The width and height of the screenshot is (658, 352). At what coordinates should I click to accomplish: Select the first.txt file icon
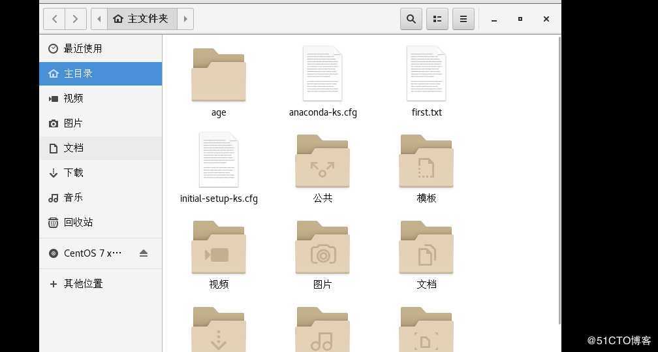pos(426,74)
